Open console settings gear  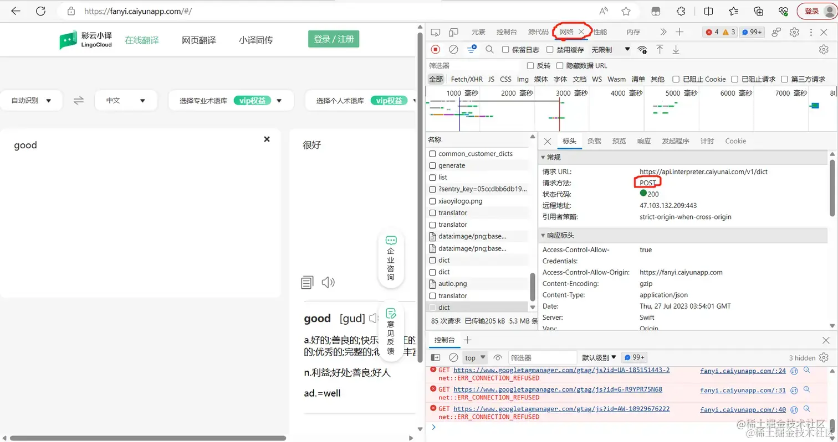pos(824,357)
